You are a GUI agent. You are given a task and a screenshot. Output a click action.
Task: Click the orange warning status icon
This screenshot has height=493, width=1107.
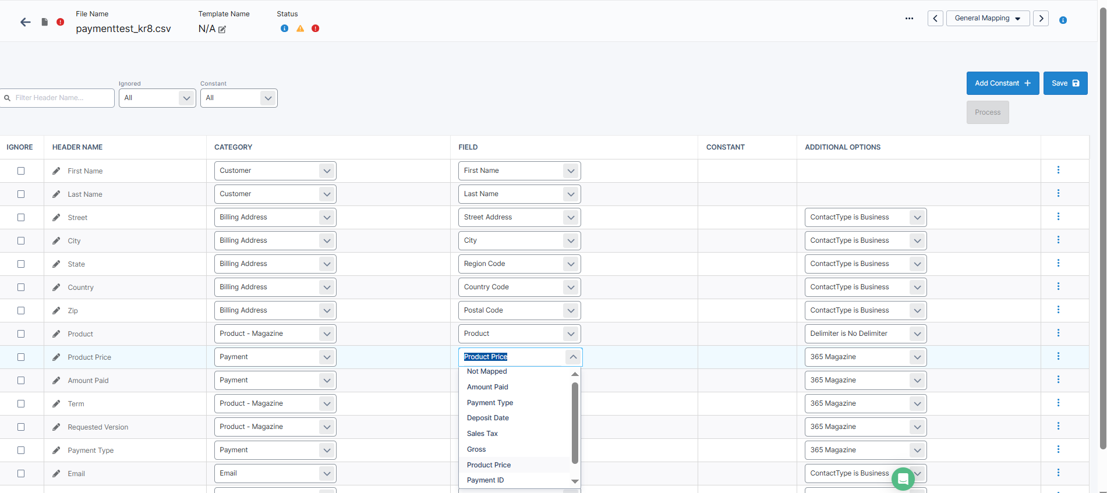(300, 29)
